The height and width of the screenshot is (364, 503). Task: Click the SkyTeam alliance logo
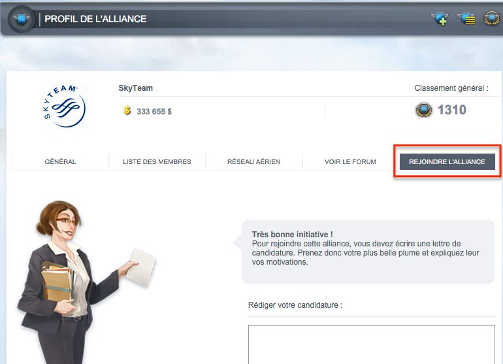point(64,107)
